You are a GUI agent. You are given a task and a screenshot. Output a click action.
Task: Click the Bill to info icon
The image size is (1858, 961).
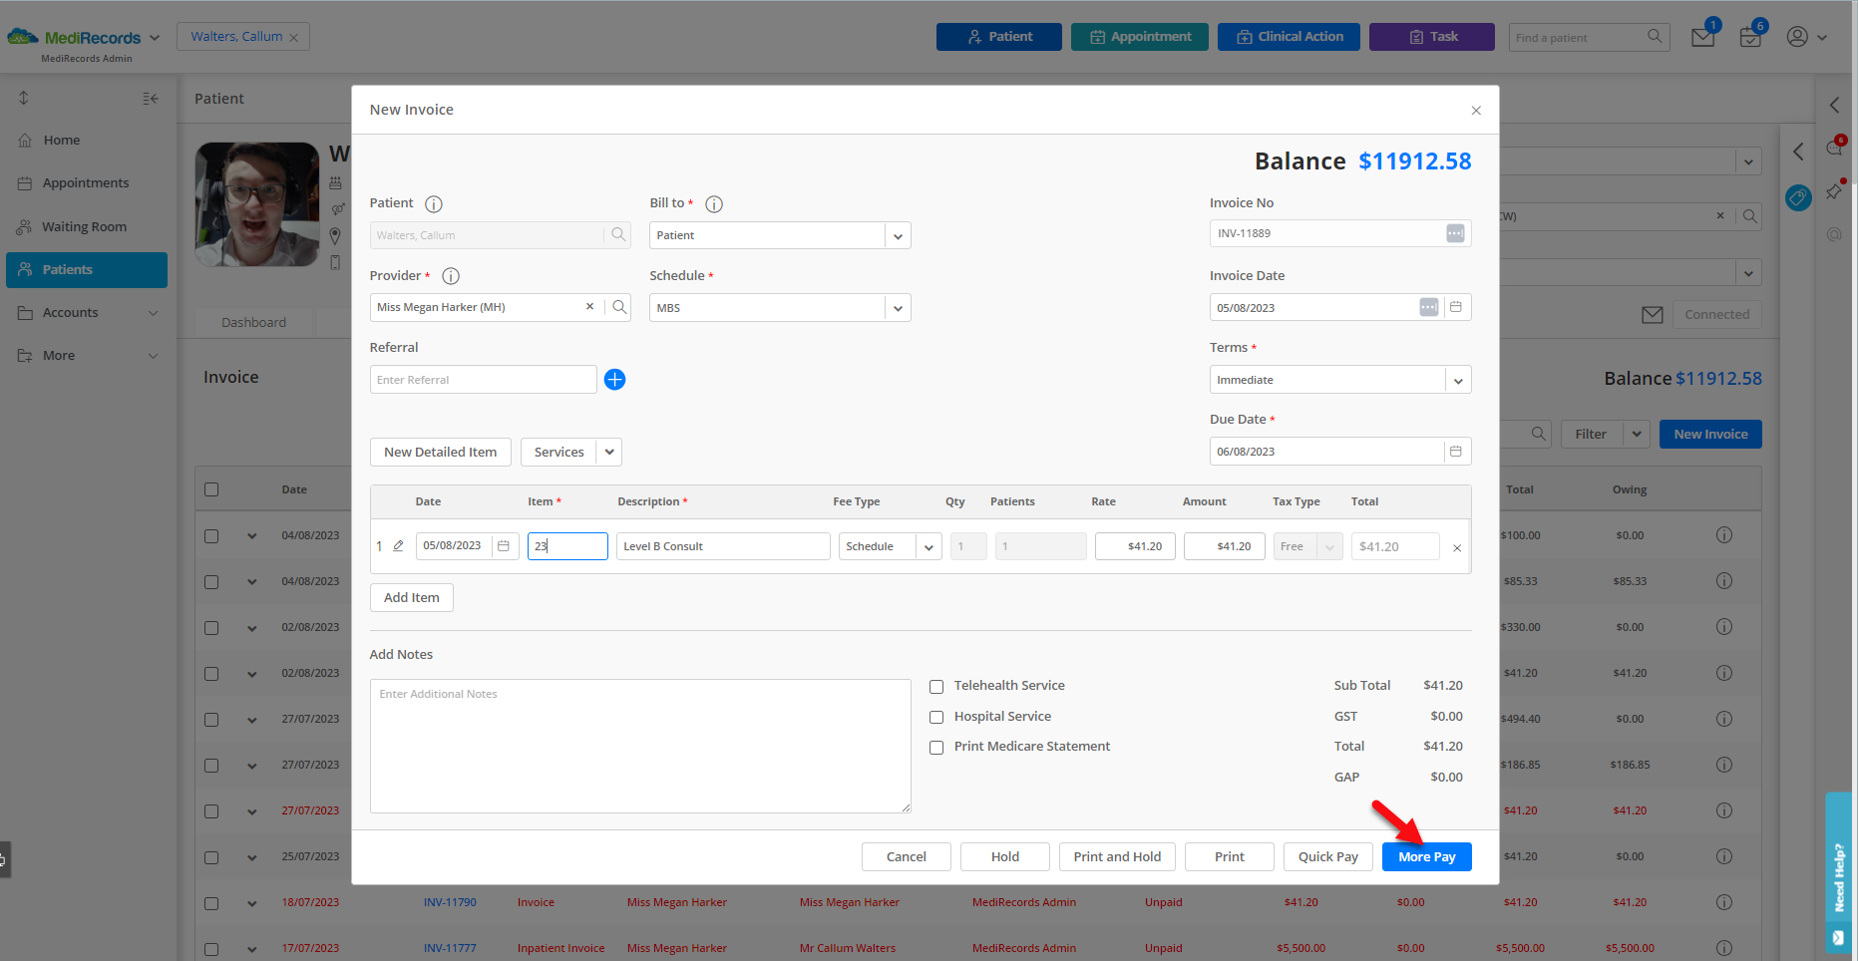(x=714, y=204)
